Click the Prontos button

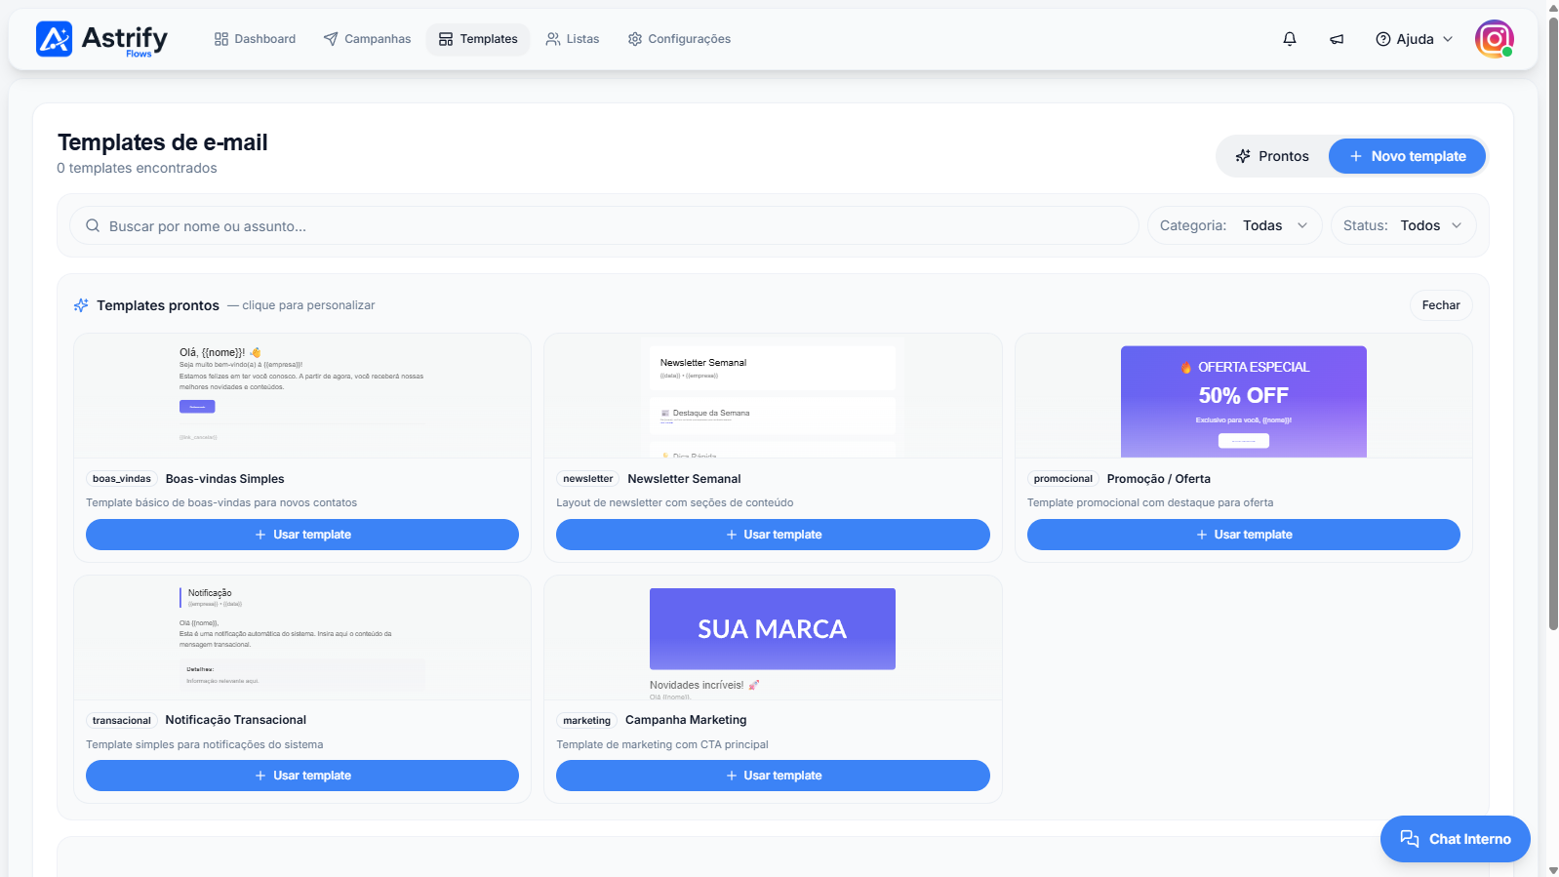coord(1272,156)
